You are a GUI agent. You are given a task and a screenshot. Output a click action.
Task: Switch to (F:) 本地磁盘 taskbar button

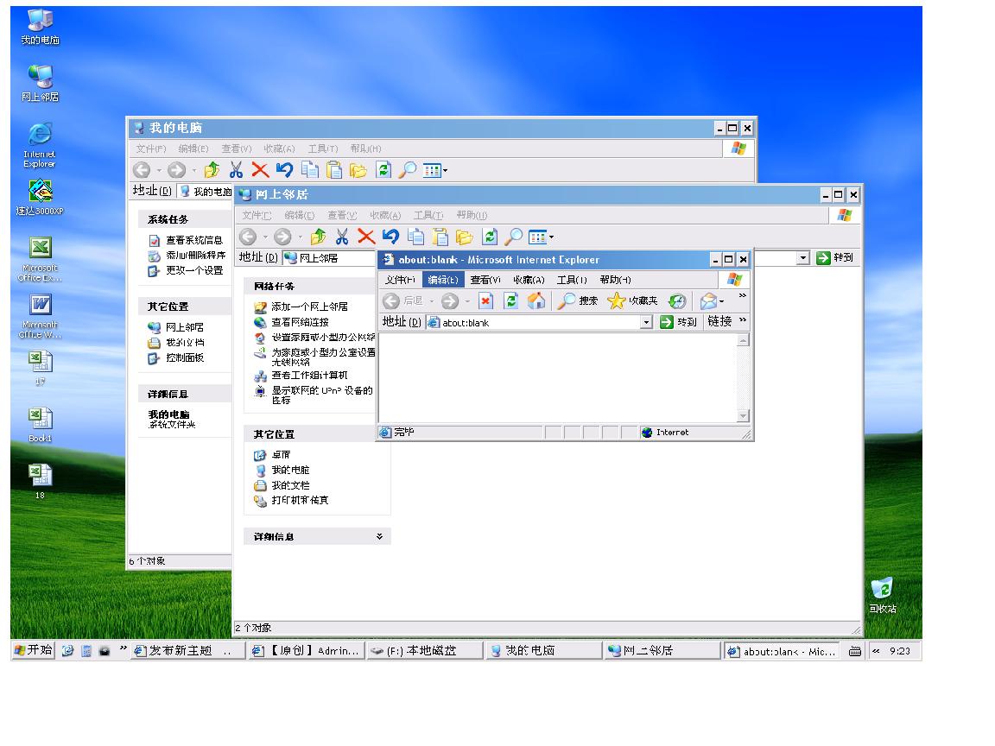(424, 651)
